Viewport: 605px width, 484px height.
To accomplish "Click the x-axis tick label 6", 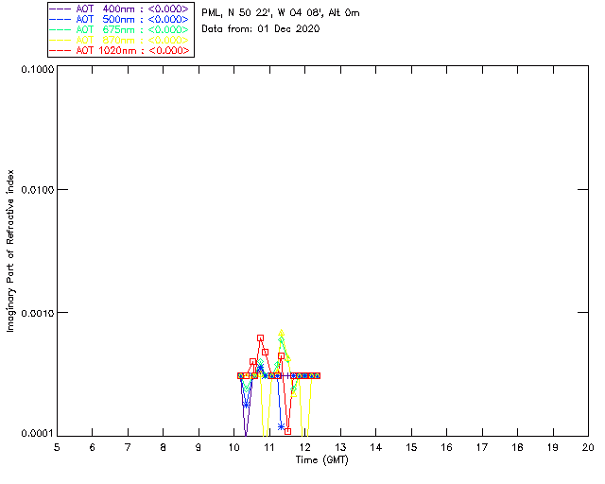I will [93, 447].
